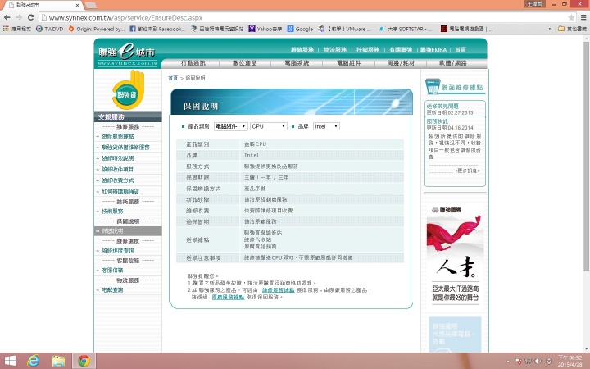Click 聯強EMBA header link
Viewport: 590px width, 369px height.
tap(433, 50)
